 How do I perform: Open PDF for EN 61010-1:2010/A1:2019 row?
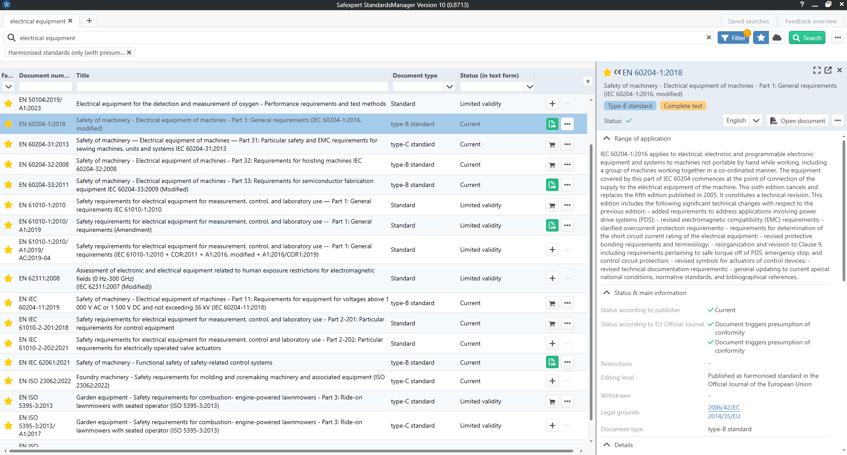tap(552, 225)
